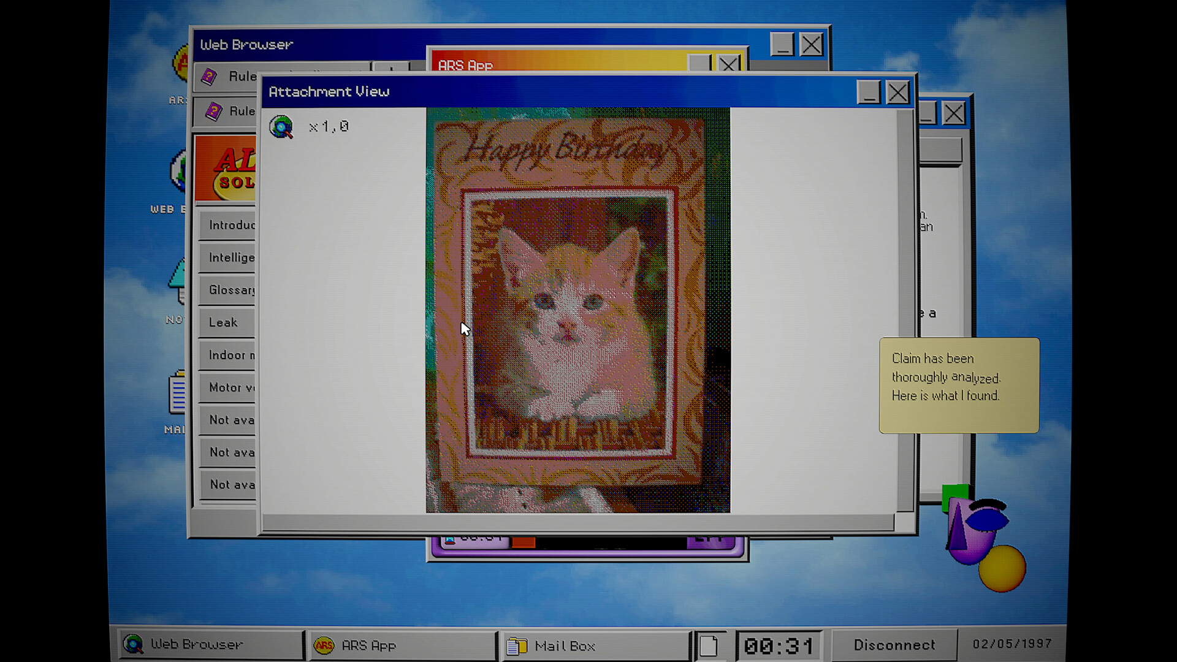Click the 00:31 timer display
The height and width of the screenshot is (662, 1177).
779,645
